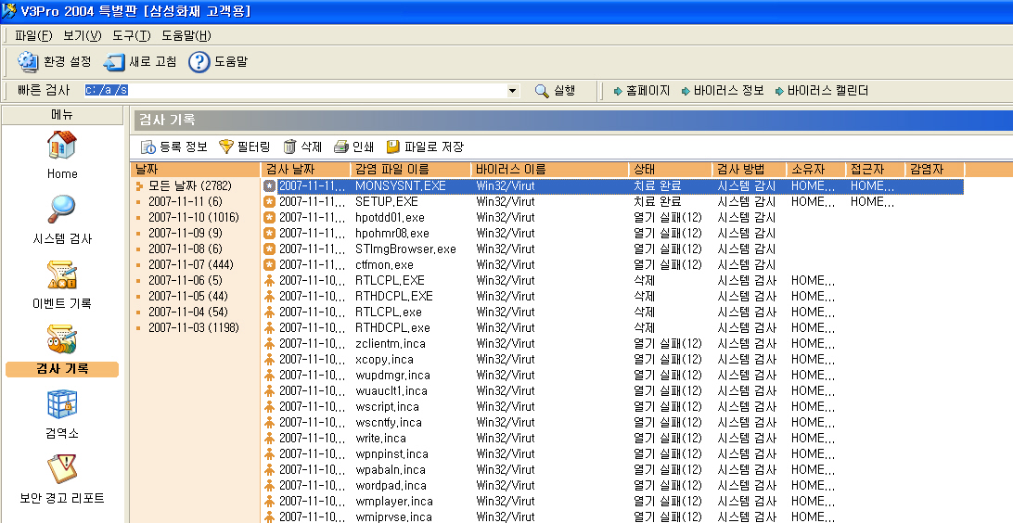
Task: Select date 2007-11-08 (6)
Action: tap(186, 249)
